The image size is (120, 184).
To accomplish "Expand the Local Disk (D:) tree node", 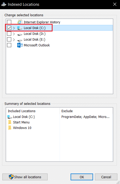I will (x=14, y=34).
